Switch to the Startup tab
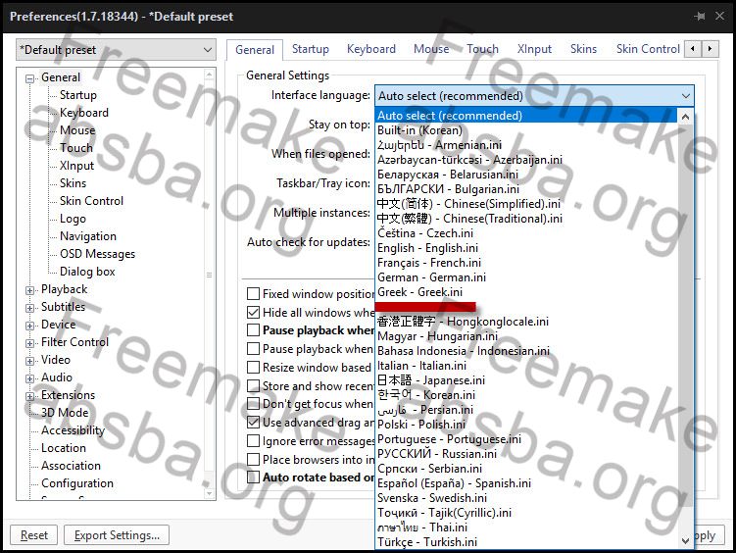 tap(311, 49)
